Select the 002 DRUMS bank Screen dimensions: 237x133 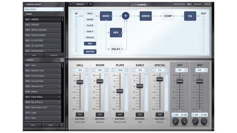pos(43,25)
